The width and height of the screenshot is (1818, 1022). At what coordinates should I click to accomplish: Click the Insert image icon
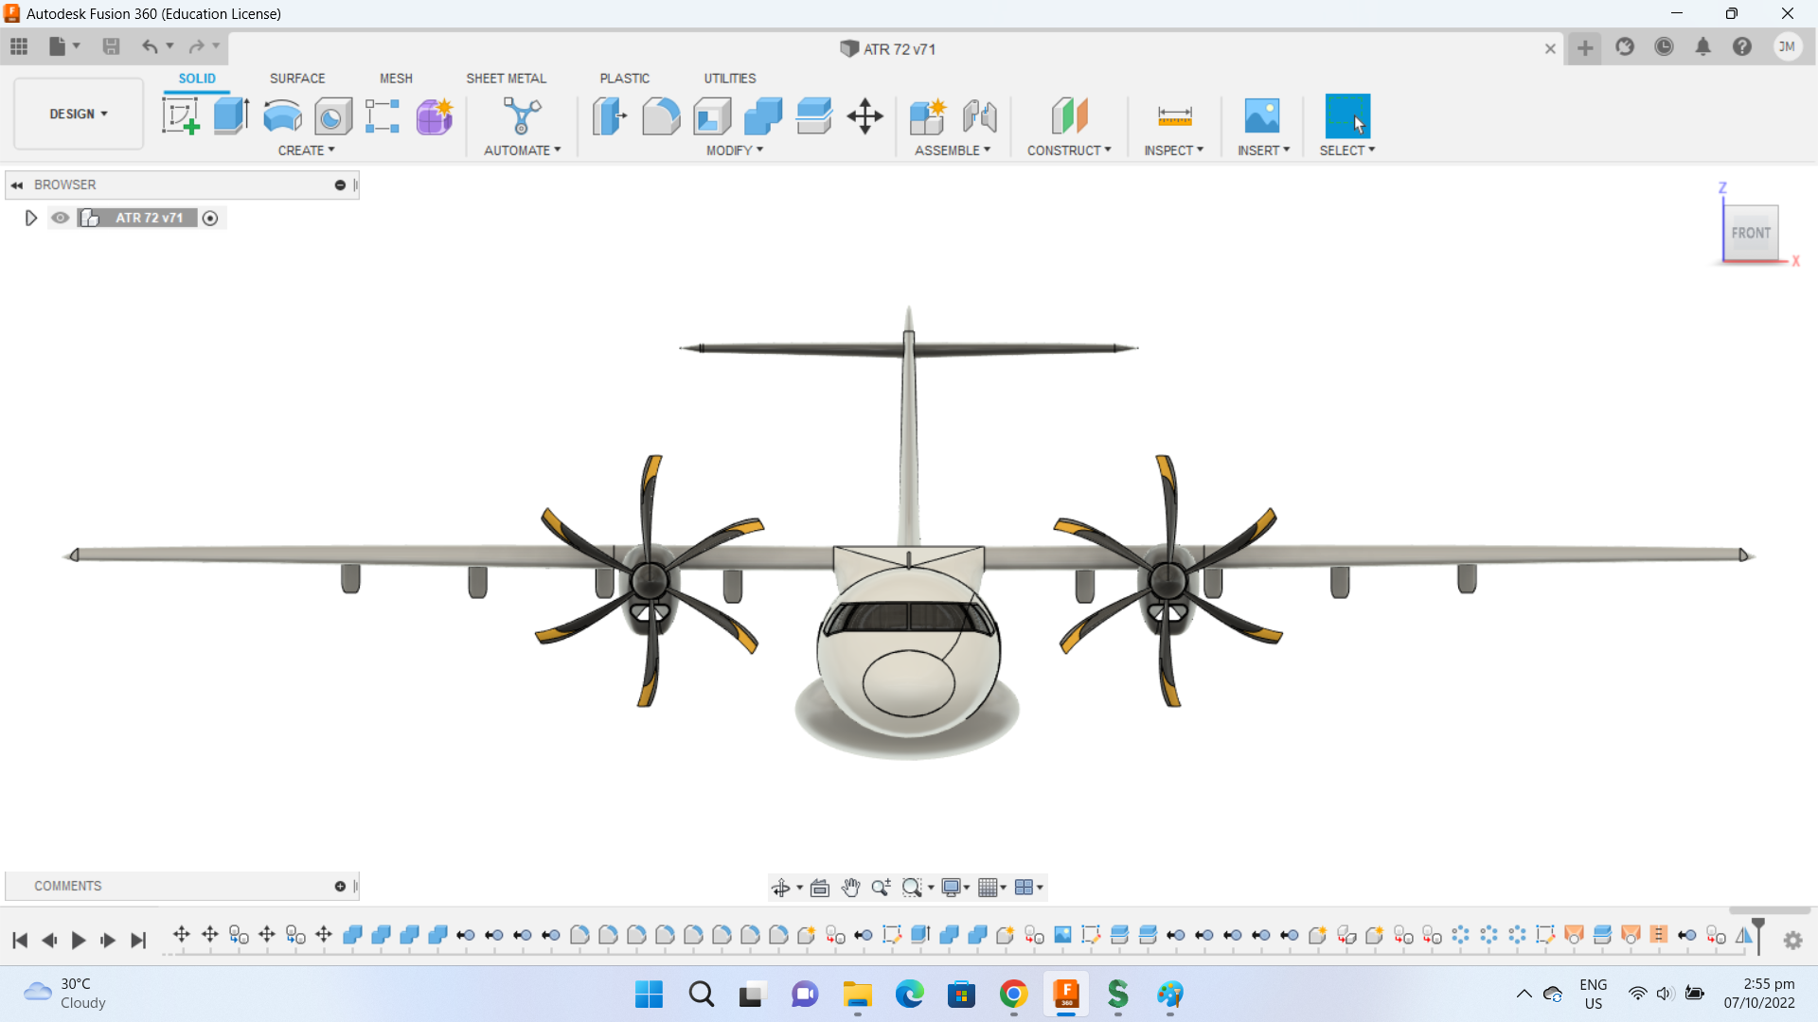[1261, 116]
